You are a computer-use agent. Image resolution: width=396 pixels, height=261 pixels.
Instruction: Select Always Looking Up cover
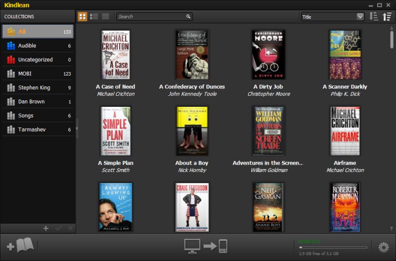[x=115, y=207]
